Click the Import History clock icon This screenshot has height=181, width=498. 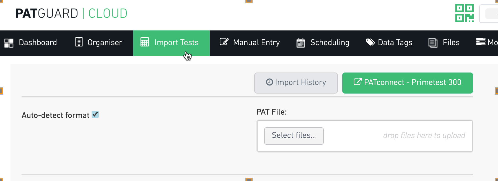coord(269,82)
